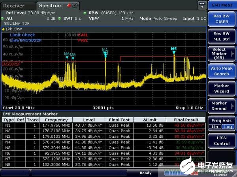The height and width of the screenshot is (177, 237).
Task: Click the yellow 1Pk Clrw trace indicator
Action: click(x=11, y=29)
